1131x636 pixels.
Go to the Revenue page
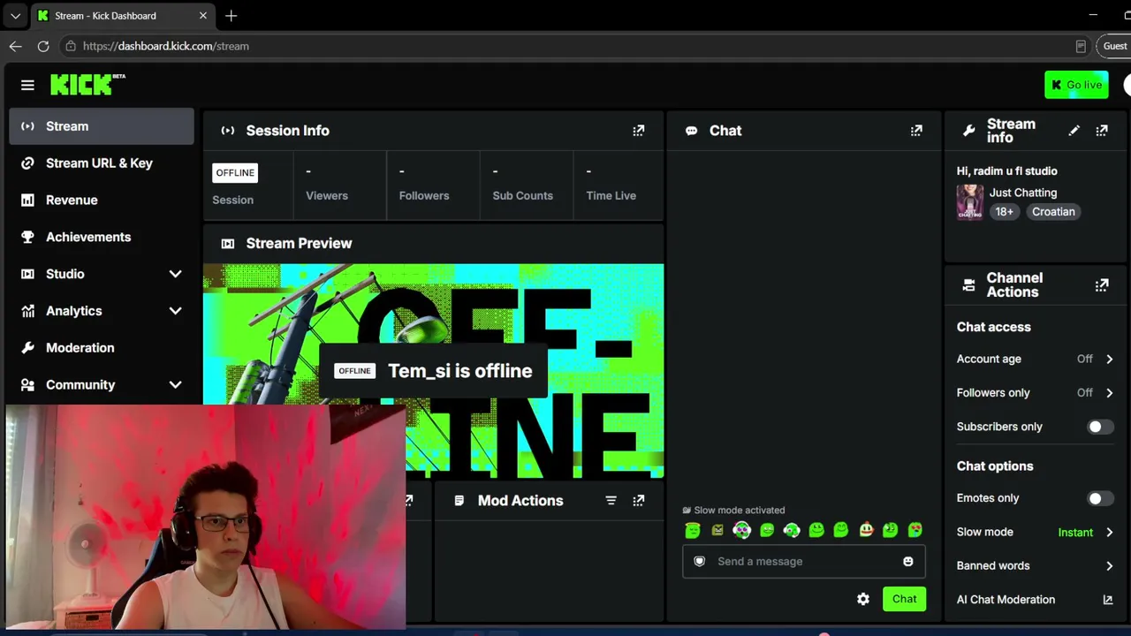click(102, 201)
